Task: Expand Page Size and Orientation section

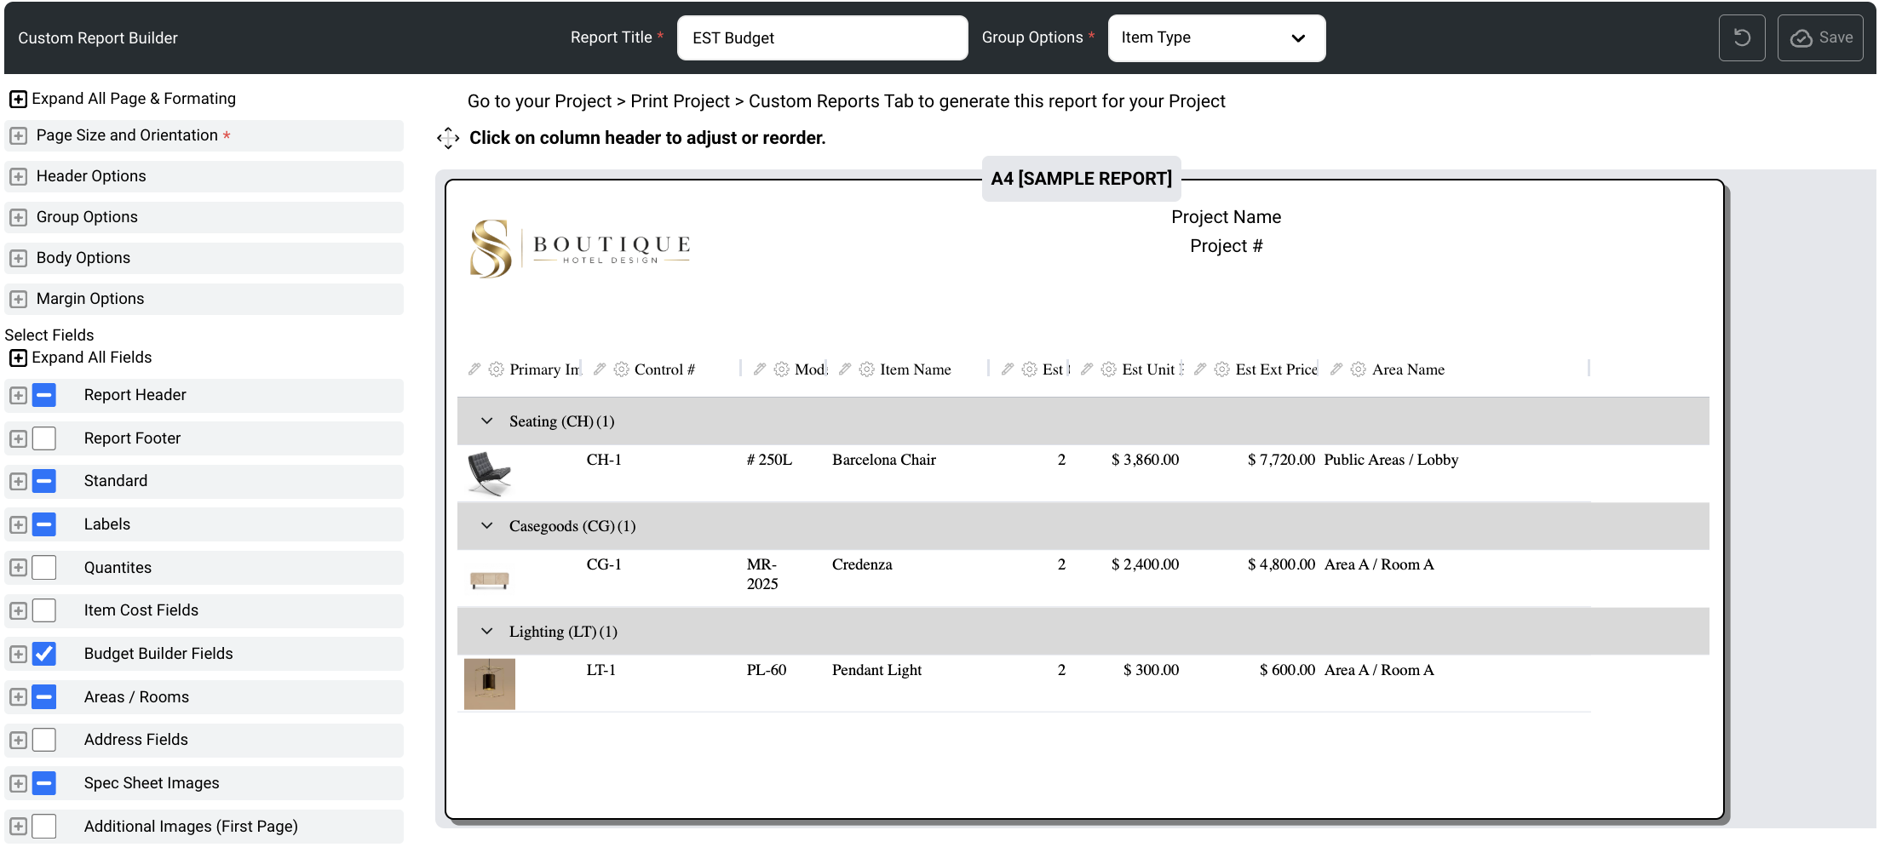Action: [18, 135]
